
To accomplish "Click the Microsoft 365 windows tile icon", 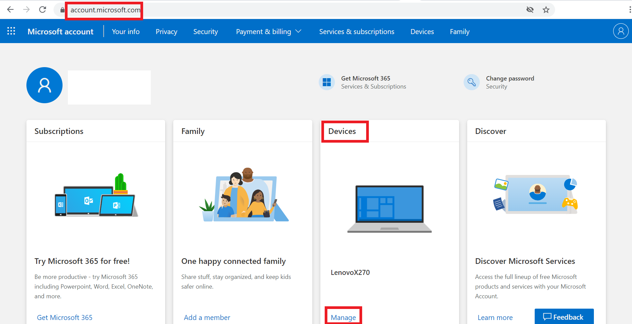I will click(327, 82).
